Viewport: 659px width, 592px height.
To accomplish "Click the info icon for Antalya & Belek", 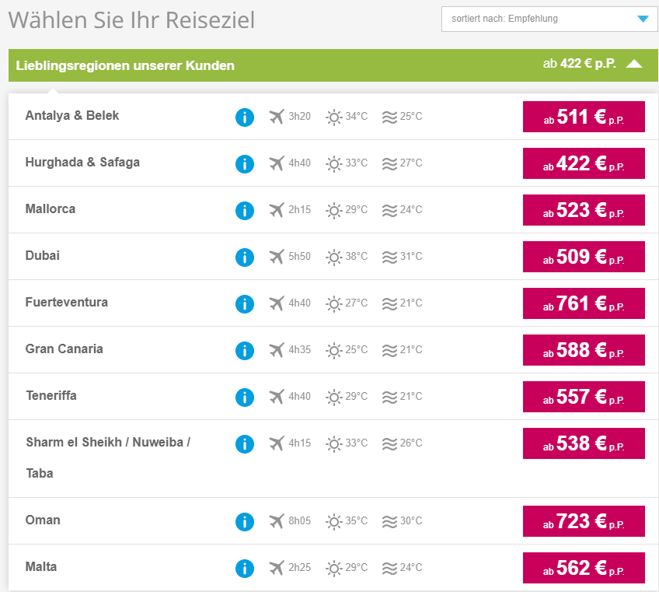I will (x=245, y=117).
